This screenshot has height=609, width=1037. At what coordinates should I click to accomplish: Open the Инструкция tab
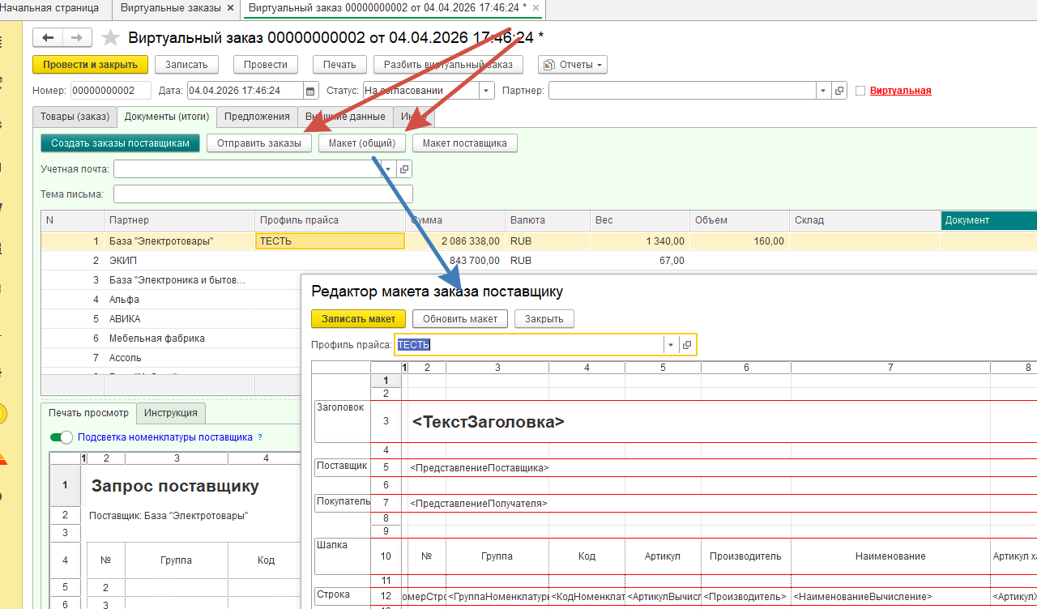[171, 413]
